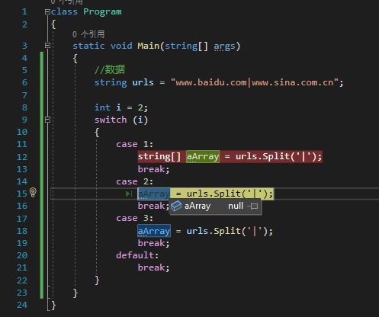Click the run-to-click green arrow icon
The height and width of the screenshot is (317, 379).
(129, 194)
